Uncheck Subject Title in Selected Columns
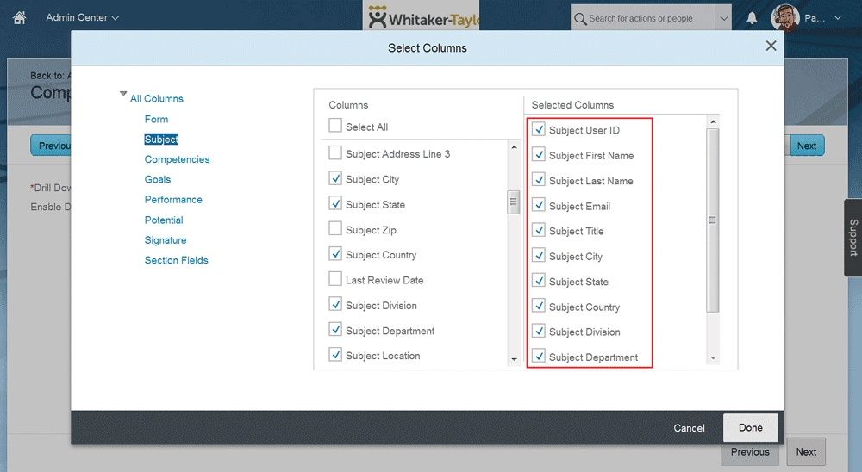Screen dimensions: 862x472 tap(539, 230)
